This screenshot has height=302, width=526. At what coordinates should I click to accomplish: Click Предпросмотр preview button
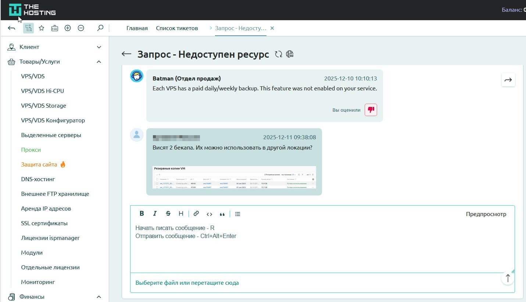[x=486, y=214]
